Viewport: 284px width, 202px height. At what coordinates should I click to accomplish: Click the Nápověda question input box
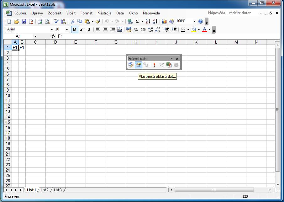tap(233, 13)
